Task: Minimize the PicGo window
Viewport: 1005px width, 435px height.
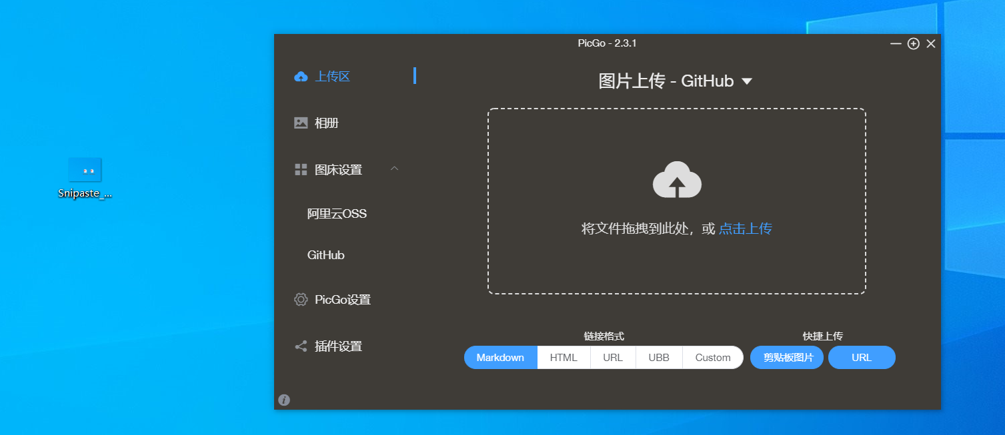Action: tap(896, 43)
